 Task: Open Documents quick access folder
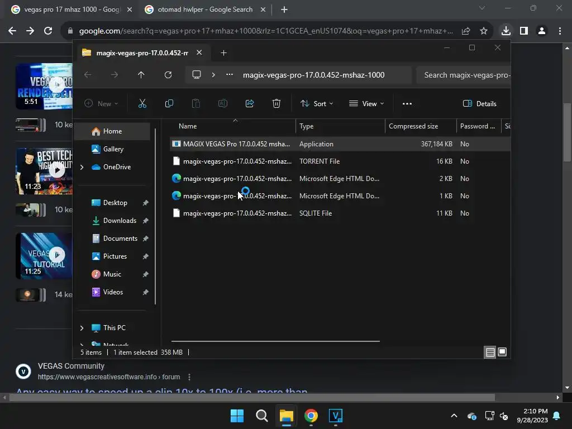pos(120,239)
